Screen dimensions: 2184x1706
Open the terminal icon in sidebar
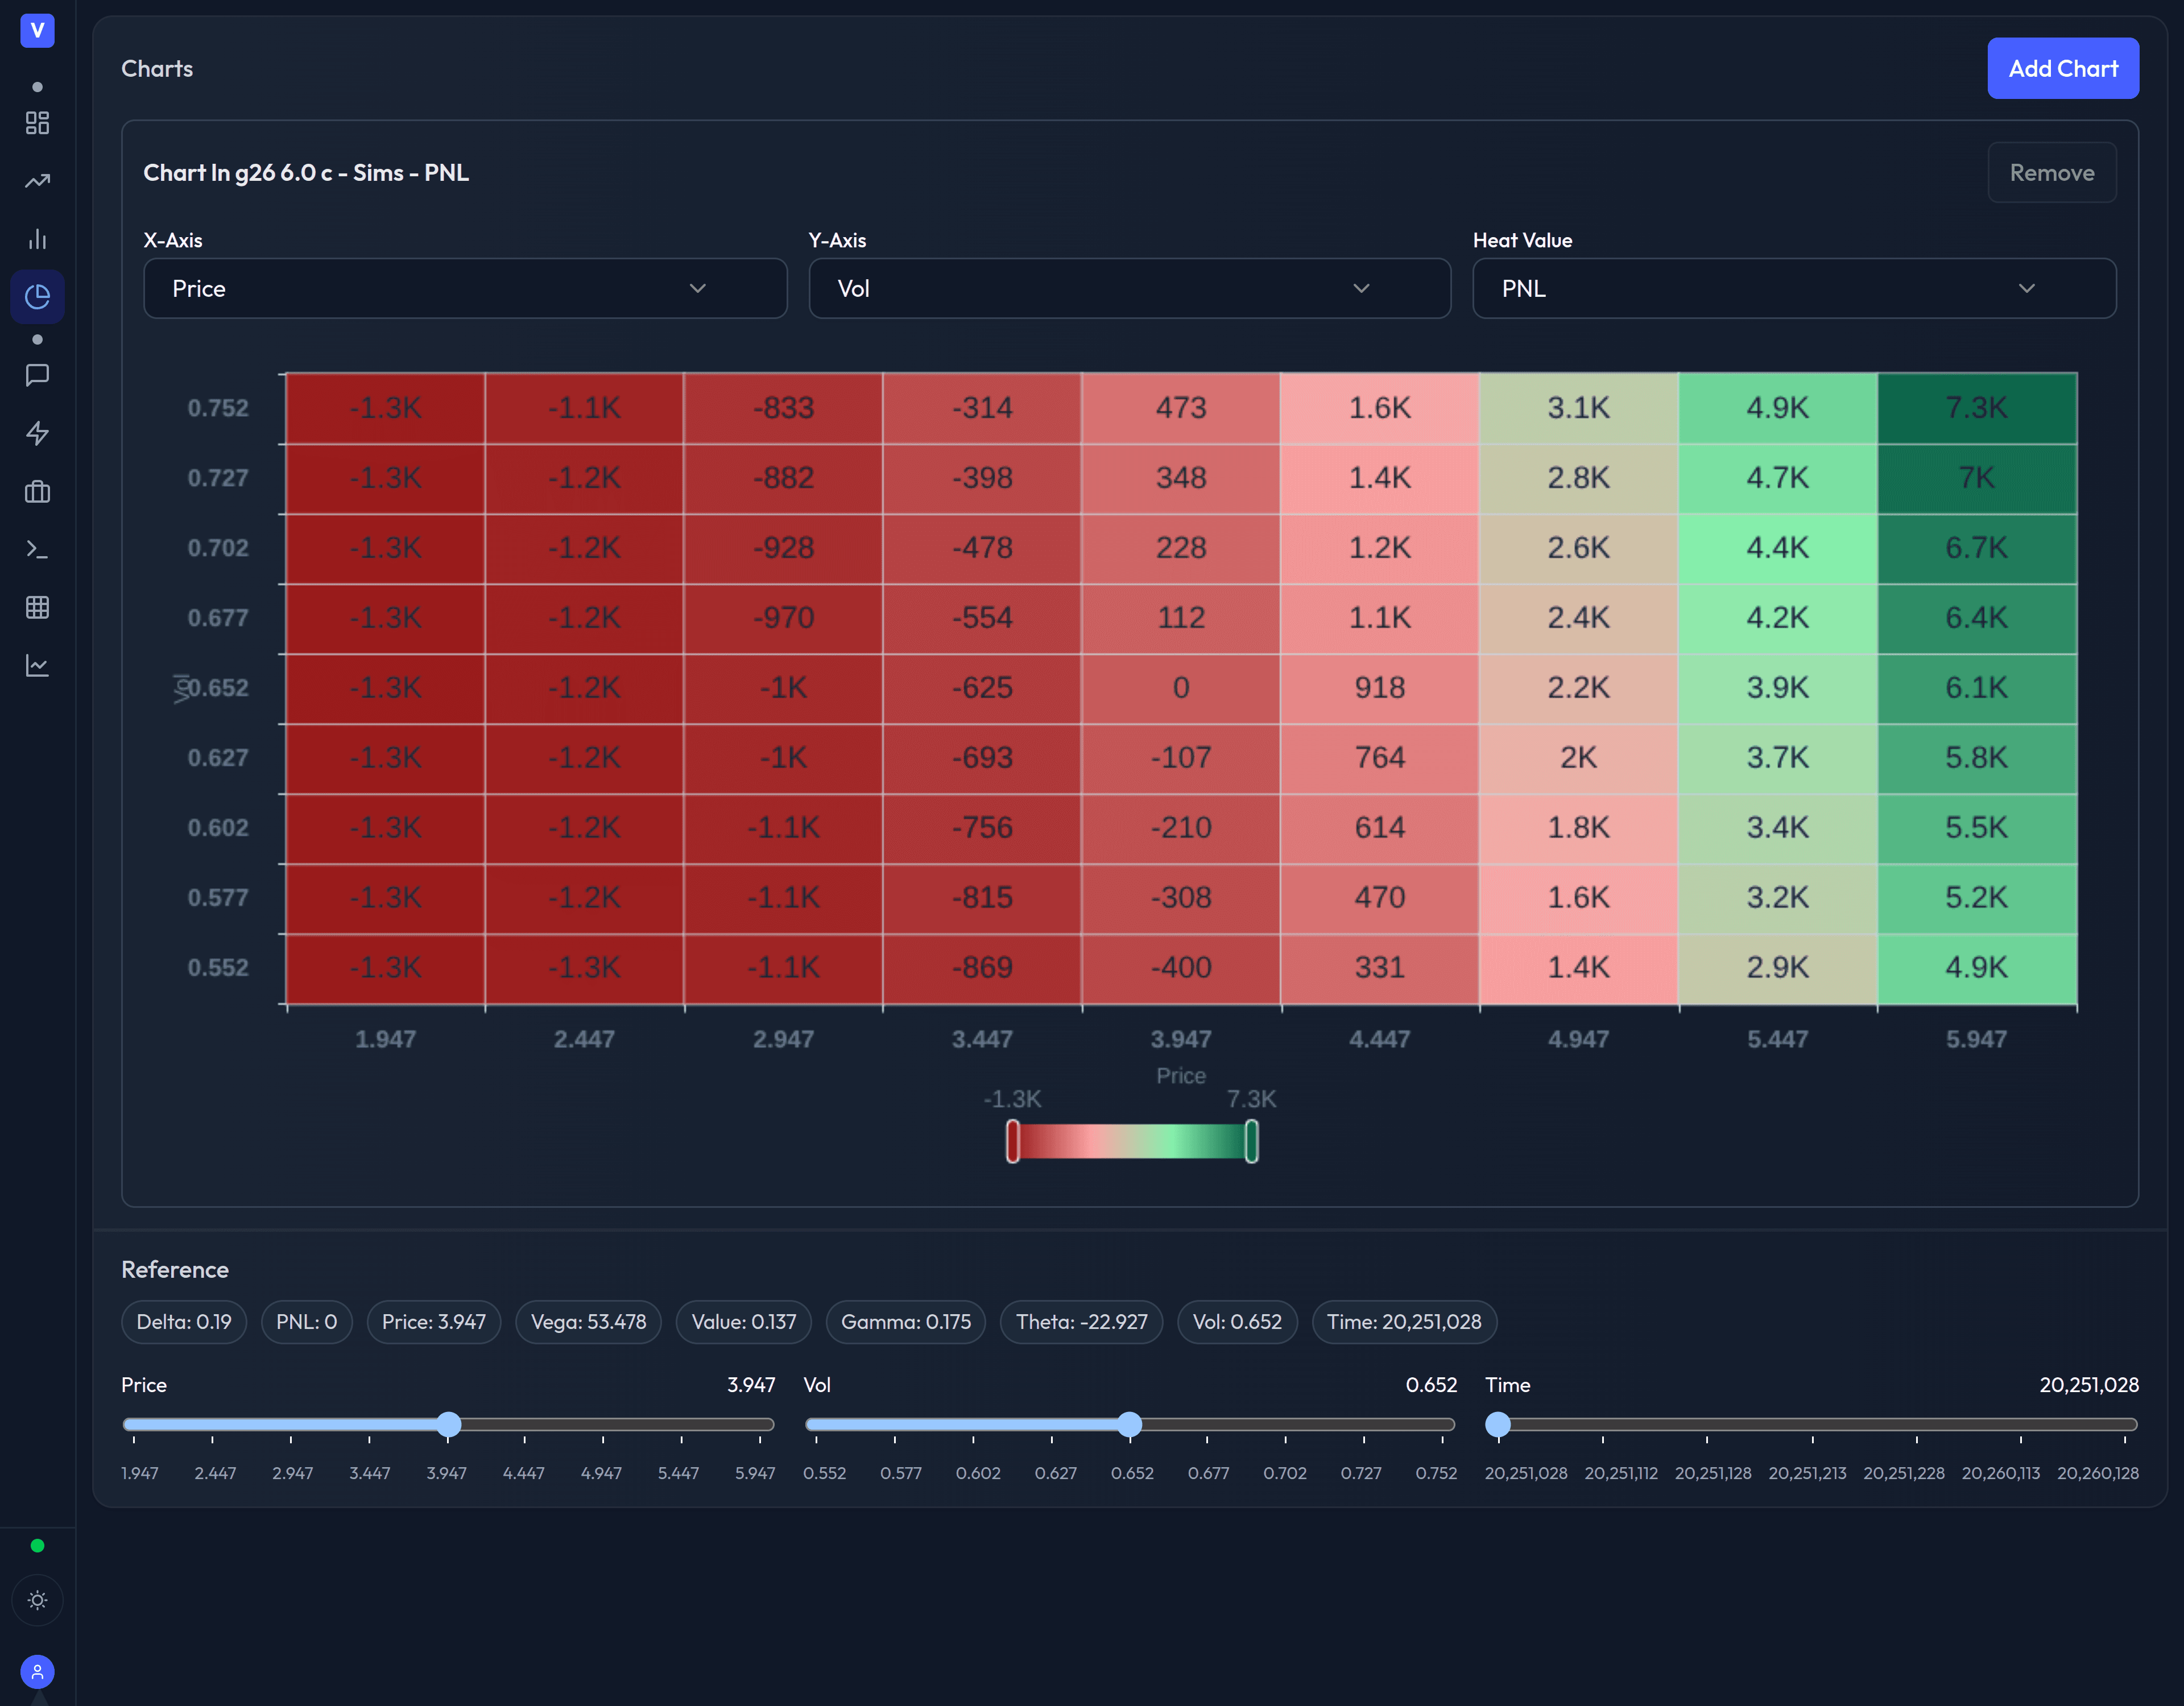37,548
